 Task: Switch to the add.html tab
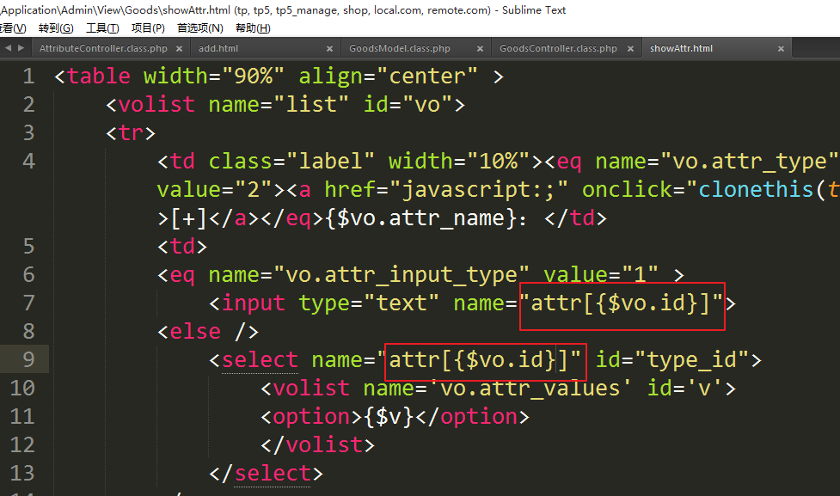tap(218, 49)
